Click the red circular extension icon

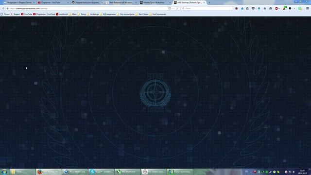[x=237, y=9]
